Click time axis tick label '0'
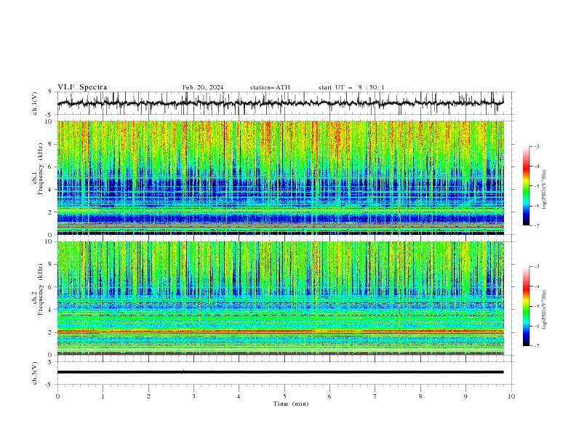The image size is (576, 445). click(57, 396)
